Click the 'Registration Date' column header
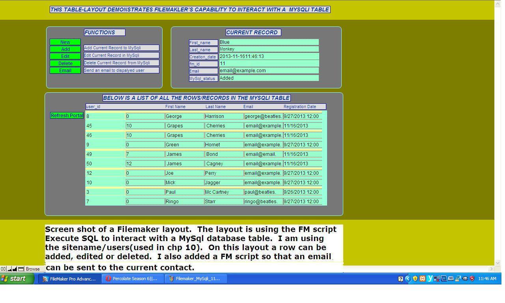The image size is (505, 303). [300, 107]
